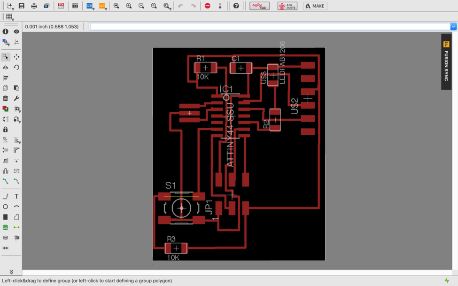Select the green Via tool
Viewport: 458px width, 286px height.
pos(5,227)
